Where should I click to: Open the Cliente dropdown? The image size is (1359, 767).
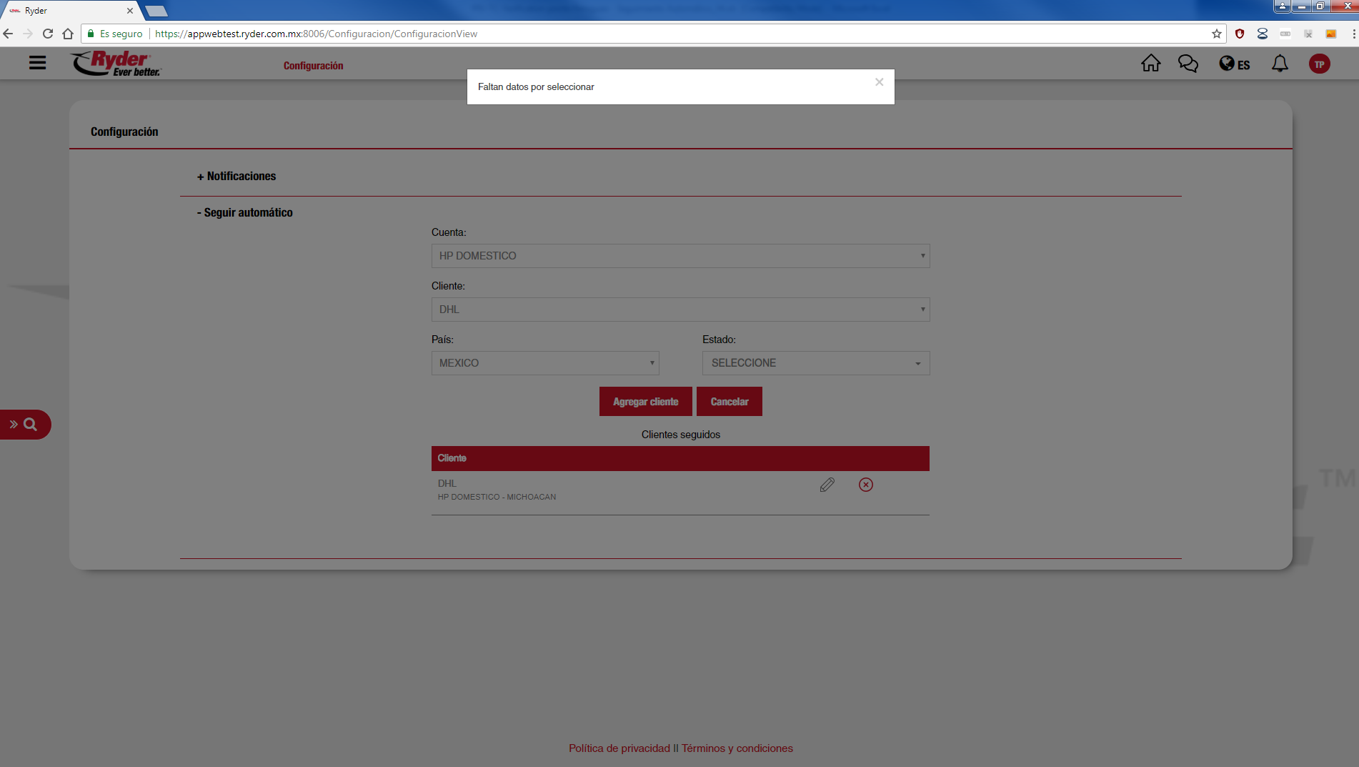pyautogui.click(x=680, y=310)
